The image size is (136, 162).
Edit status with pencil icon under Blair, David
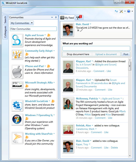tap(81, 30)
